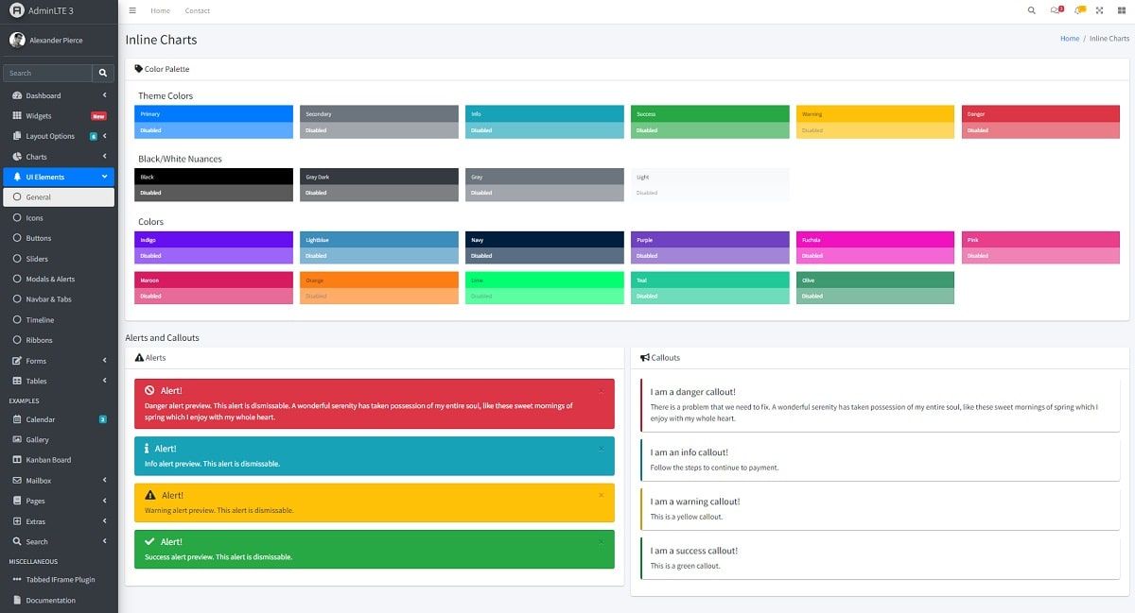The width and height of the screenshot is (1135, 613).
Task: Click the navbar search magnifier icon
Action: pyautogui.click(x=1030, y=10)
